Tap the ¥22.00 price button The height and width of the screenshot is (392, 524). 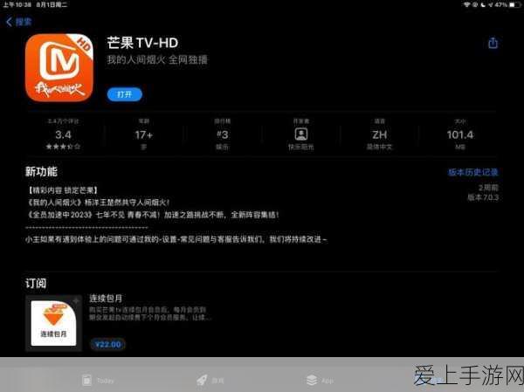[107, 344]
